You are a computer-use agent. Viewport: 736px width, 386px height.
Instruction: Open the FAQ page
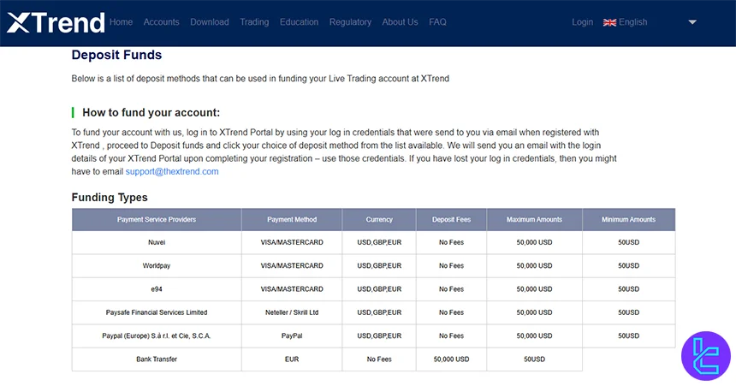[x=437, y=22]
